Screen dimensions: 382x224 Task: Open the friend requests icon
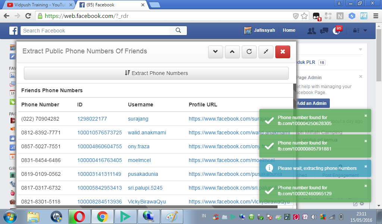pyautogui.click(x=311, y=31)
